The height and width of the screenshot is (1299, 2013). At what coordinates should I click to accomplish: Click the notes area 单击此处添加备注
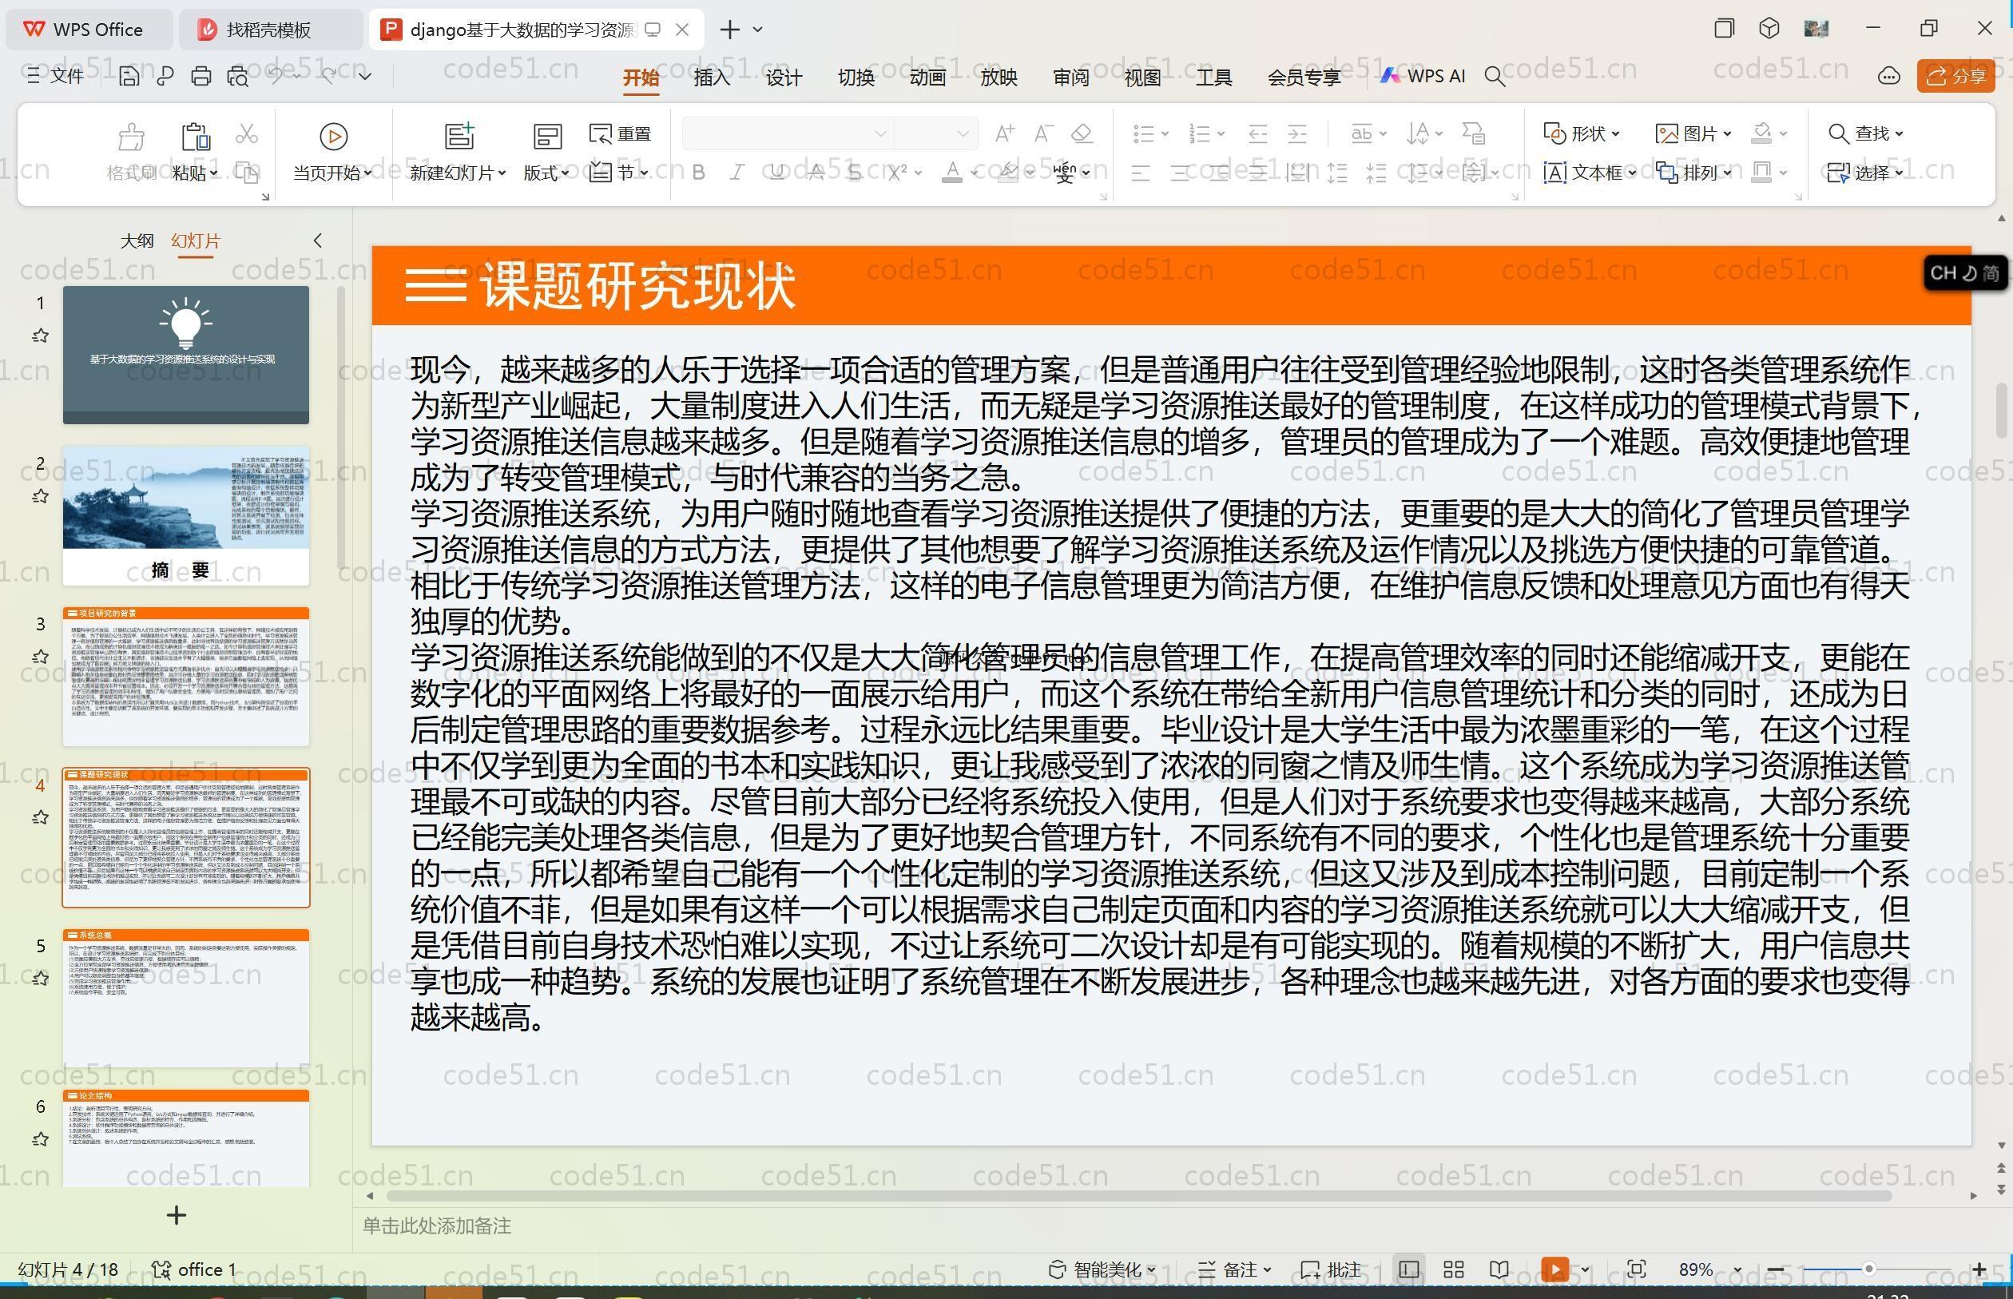[x=437, y=1226]
